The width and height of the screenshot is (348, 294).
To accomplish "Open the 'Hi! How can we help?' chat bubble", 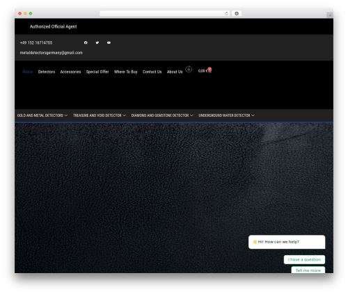I will pos(287,242).
